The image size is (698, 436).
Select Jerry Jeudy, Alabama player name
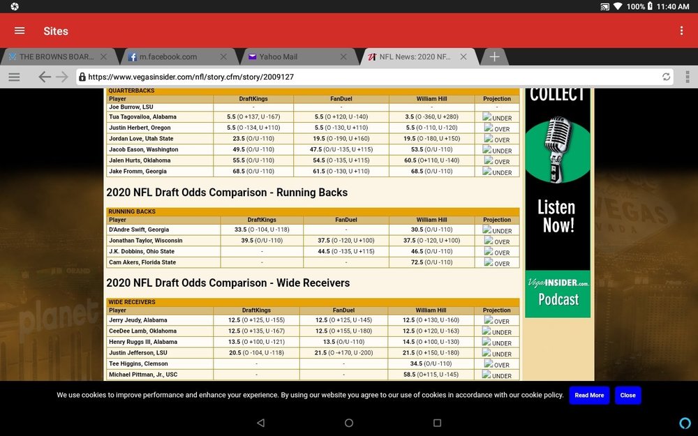click(x=138, y=320)
